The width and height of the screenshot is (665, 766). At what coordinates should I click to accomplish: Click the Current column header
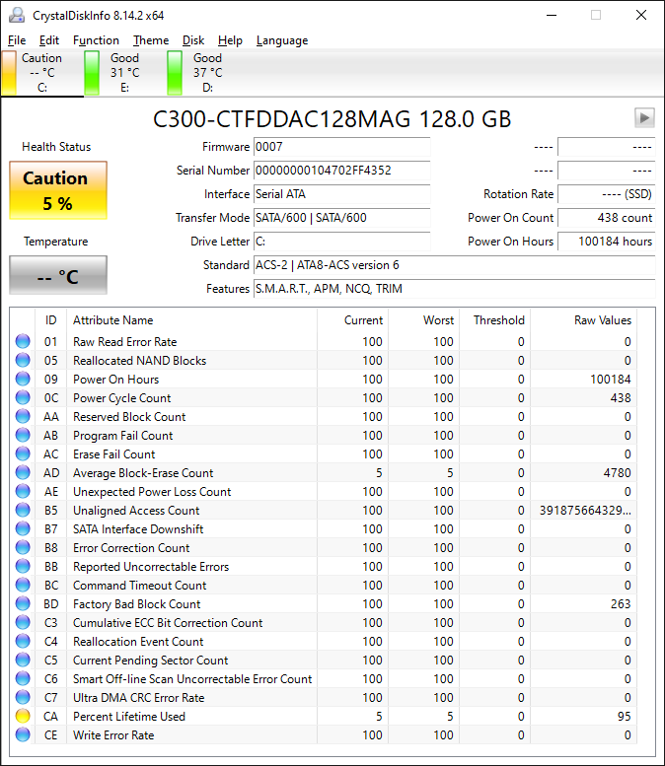coord(352,320)
